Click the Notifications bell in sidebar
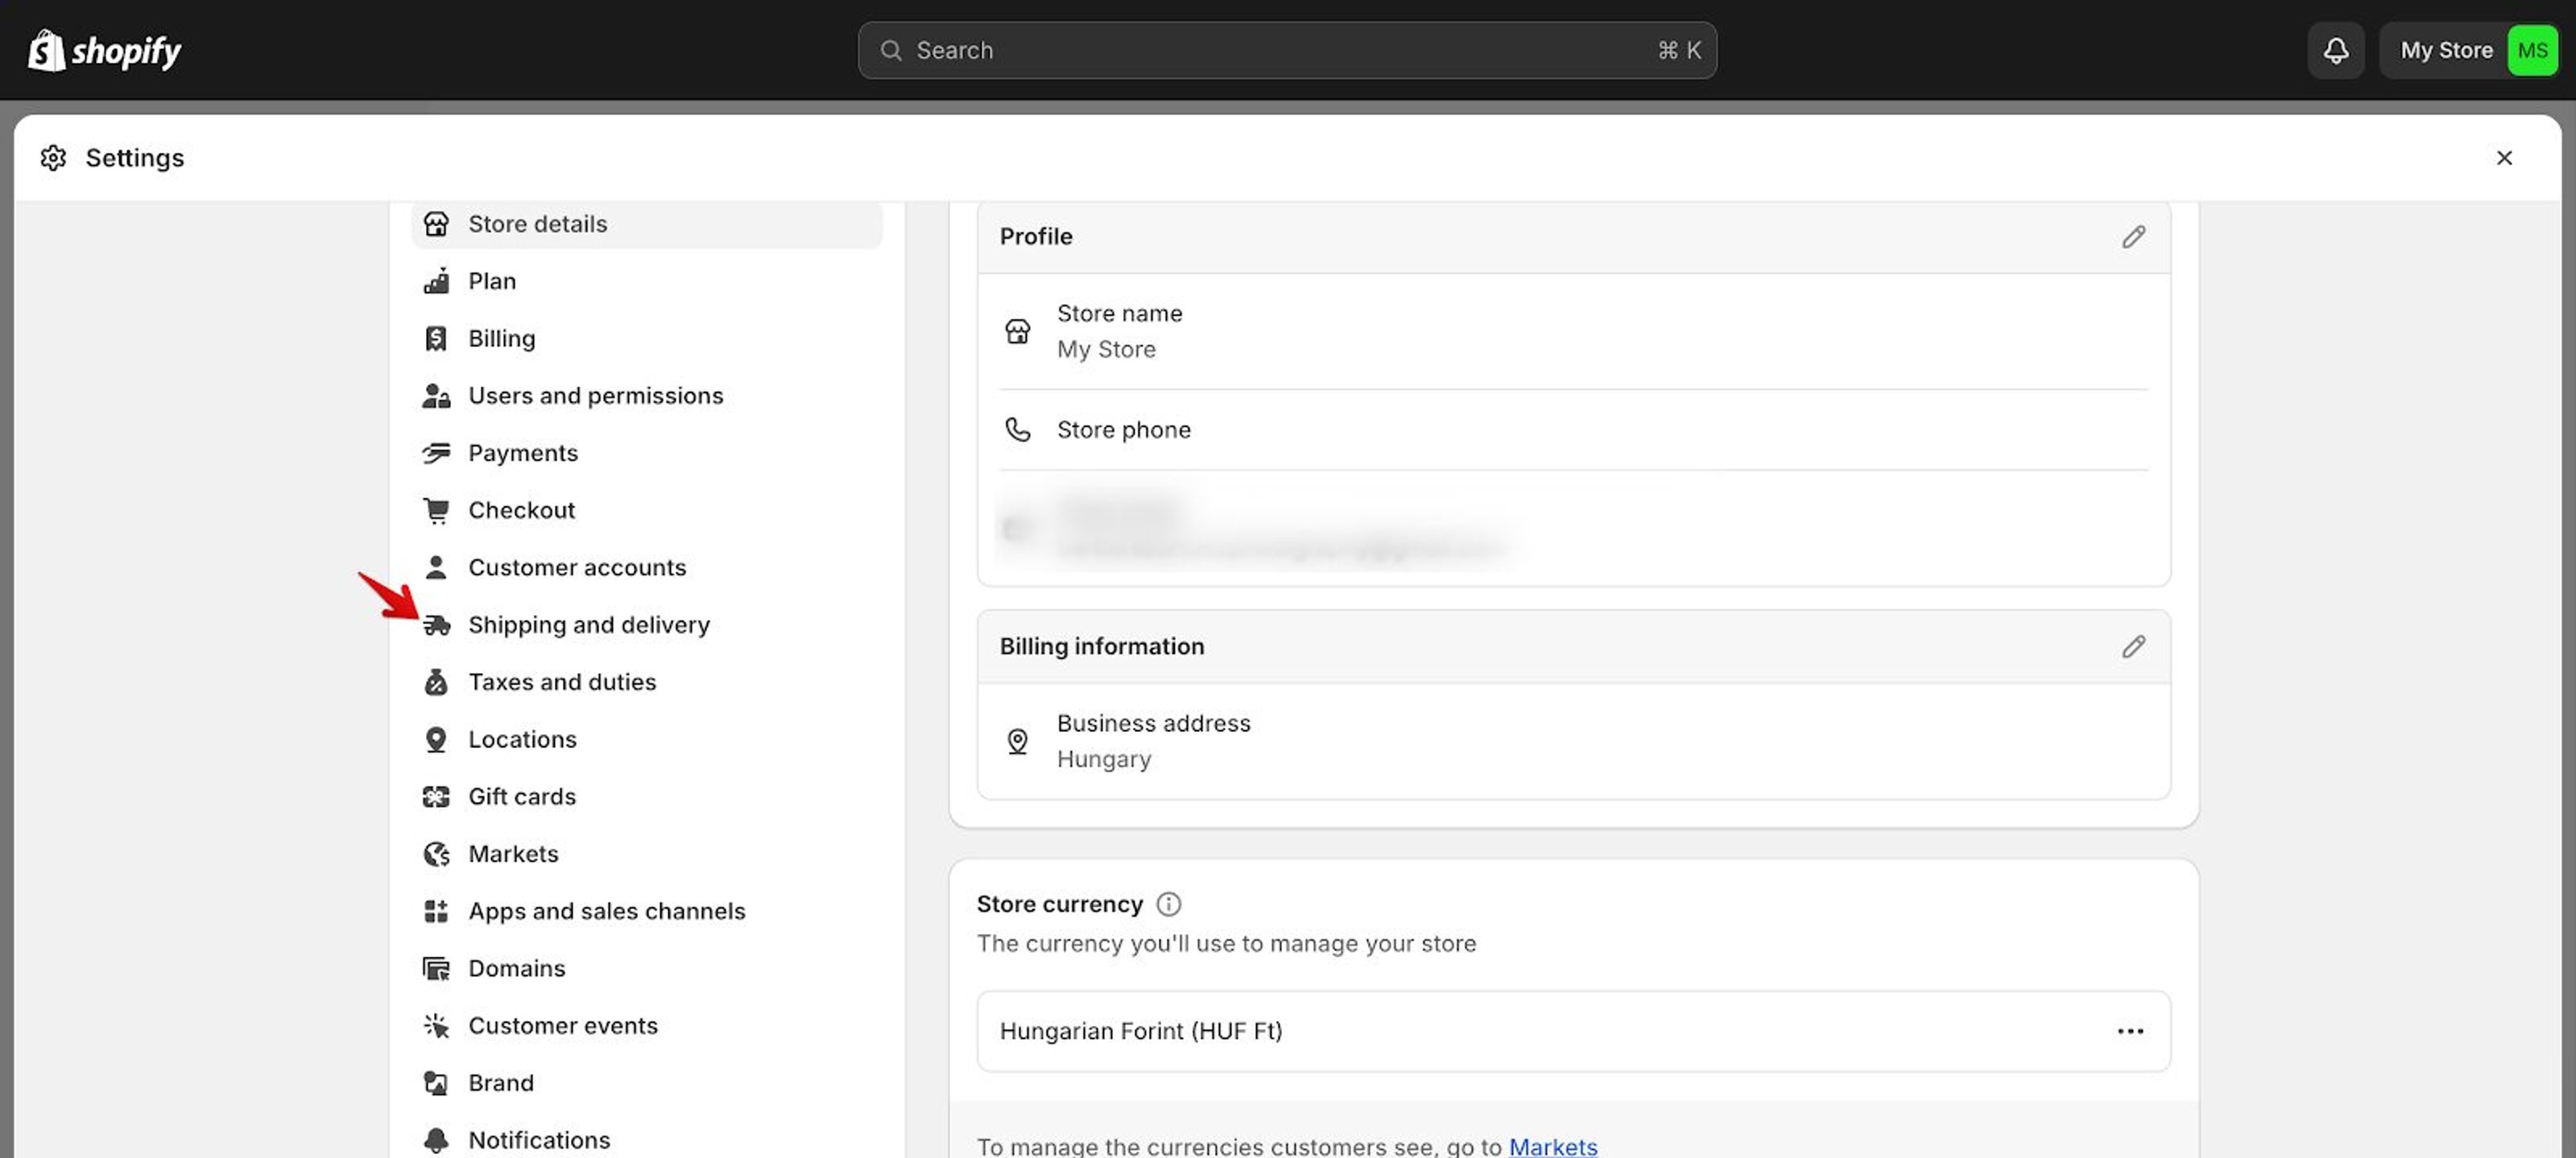The width and height of the screenshot is (2576, 1158). pyautogui.click(x=436, y=1140)
